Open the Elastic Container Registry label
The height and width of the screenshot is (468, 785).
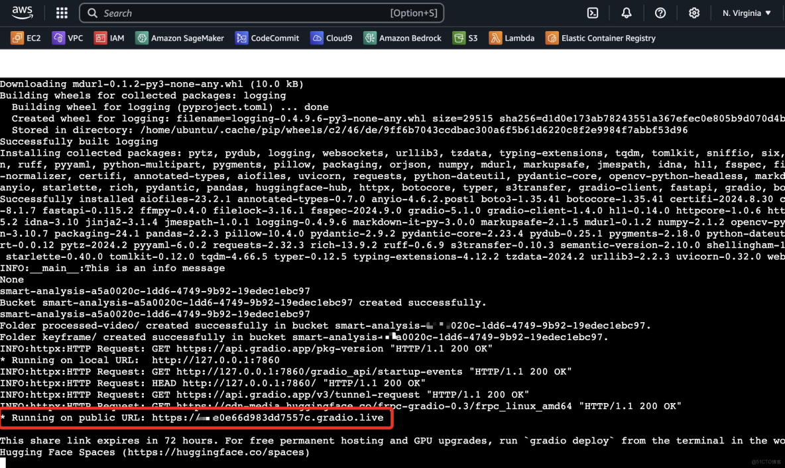[608, 38]
